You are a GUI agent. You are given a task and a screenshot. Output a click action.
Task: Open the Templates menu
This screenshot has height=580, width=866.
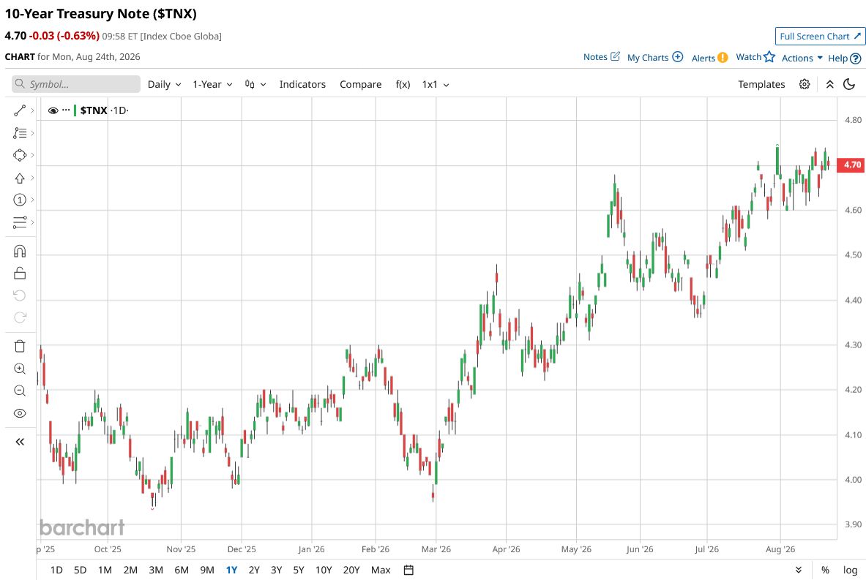(761, 84)
